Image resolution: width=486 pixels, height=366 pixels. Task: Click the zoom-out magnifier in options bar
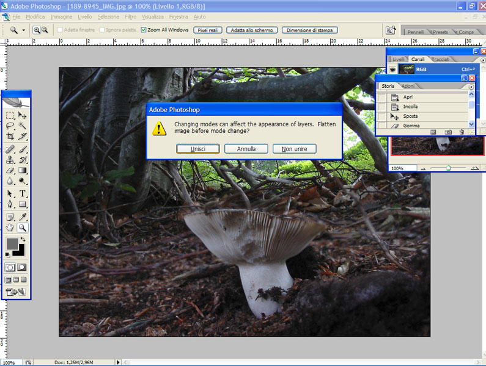click(x=45, y=30)
